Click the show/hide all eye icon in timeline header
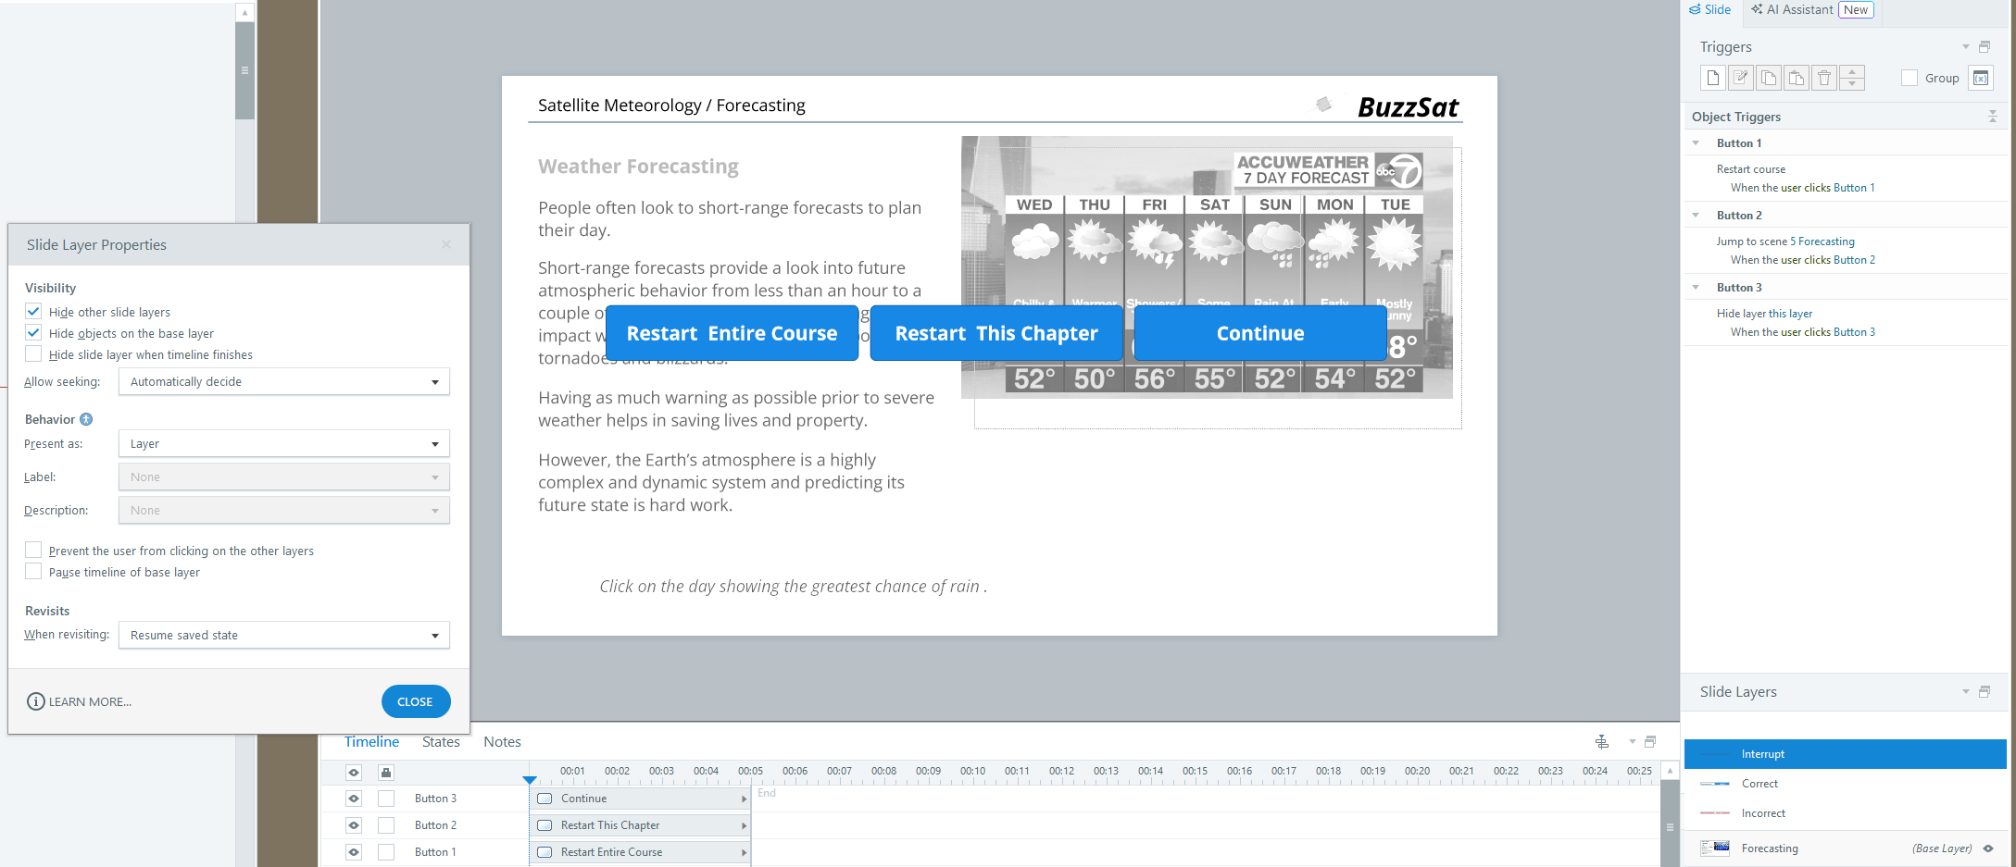Screen dimensions: 2016x867 pyautogui.click(x=354, y=772)
